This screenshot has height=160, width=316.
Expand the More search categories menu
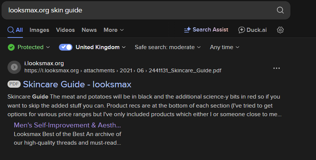pyautogui.click(x=113, y=30)
